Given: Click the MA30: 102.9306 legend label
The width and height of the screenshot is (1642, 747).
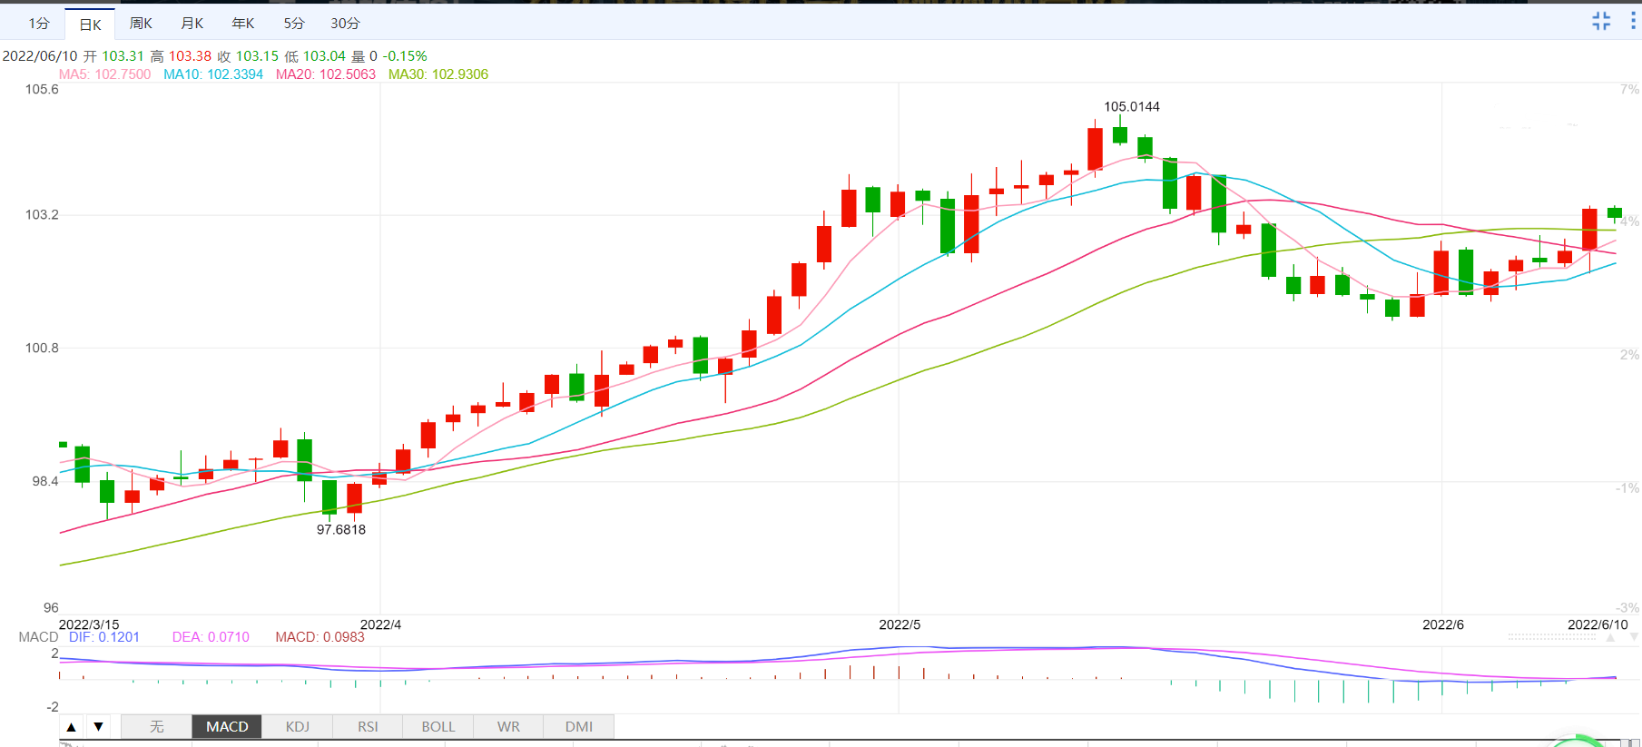Looking at the screenshot, I should (x=438, y=74).
